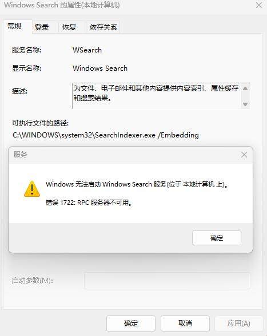The image size is (267, 336).
Task: Click the 错误 1722 RPC error message
Action: [x=89, y=203]
